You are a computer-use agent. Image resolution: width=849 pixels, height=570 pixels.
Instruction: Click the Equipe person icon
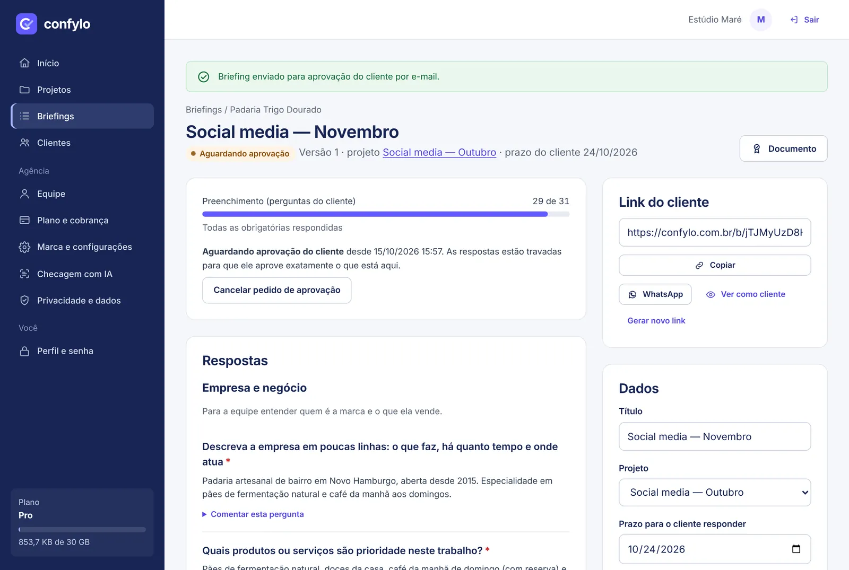tap(24, 194)
